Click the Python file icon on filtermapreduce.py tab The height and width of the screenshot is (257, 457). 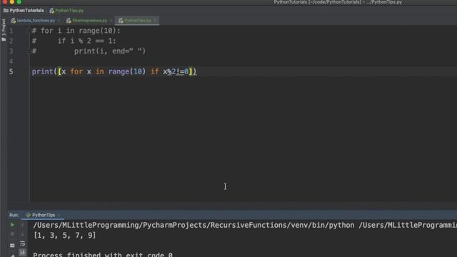click(x=69, y=21)
